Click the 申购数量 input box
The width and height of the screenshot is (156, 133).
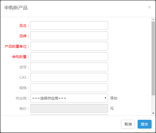(69, 56)
